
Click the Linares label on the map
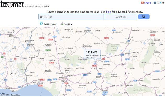tap(128, 53)
